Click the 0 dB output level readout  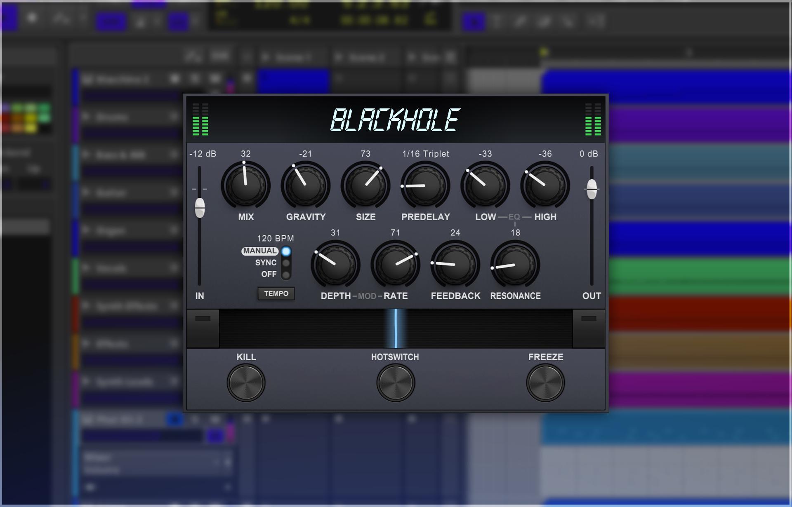(x=589, y=154)
